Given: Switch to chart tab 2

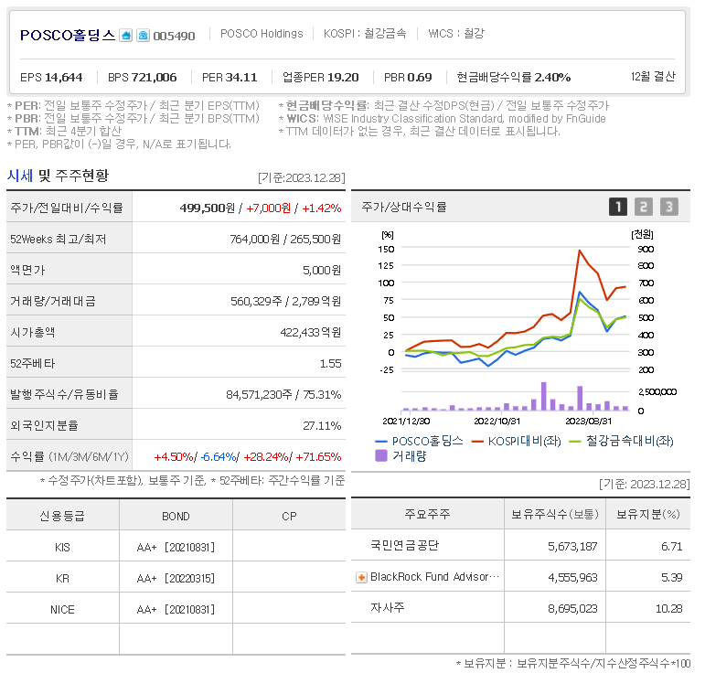Looking at the screenshot, I should (644, 207).
